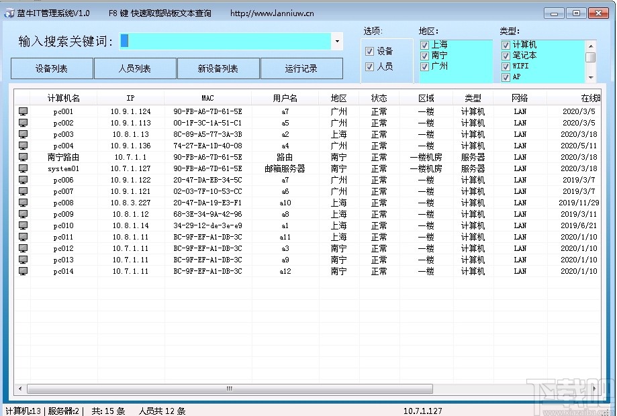Select the device icon for pc008
The height and width of the screenshot is (416, 617).
pos(23,203)
